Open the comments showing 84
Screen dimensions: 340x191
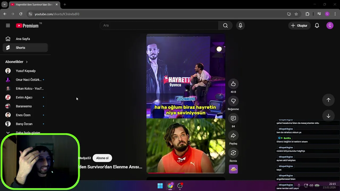pos(233,118)
